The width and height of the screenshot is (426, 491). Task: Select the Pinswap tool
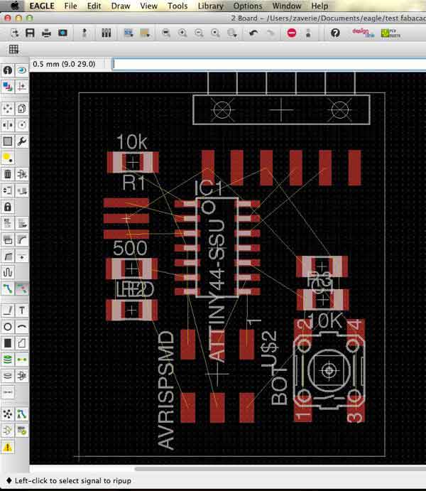(8, 190)
